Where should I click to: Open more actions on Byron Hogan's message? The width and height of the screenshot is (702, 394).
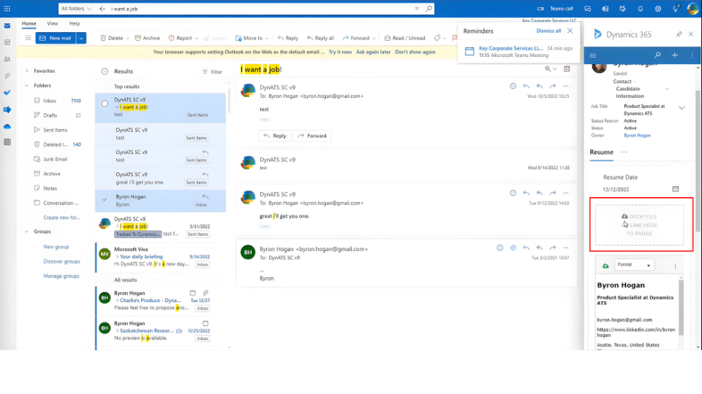566,248
